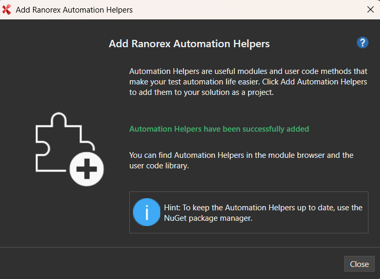The height and width of the screenshot is (279, 380).
Task: Click the Ranorex logo in title bar
Action: (7, 9)
